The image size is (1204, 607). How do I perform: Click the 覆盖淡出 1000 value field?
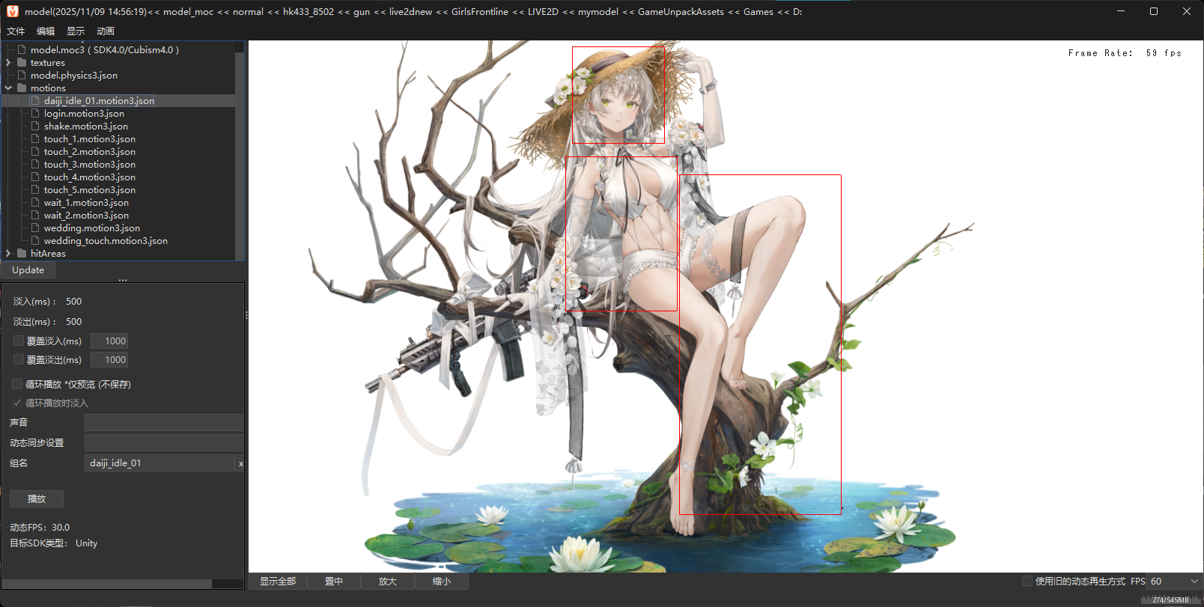(109, 359)
